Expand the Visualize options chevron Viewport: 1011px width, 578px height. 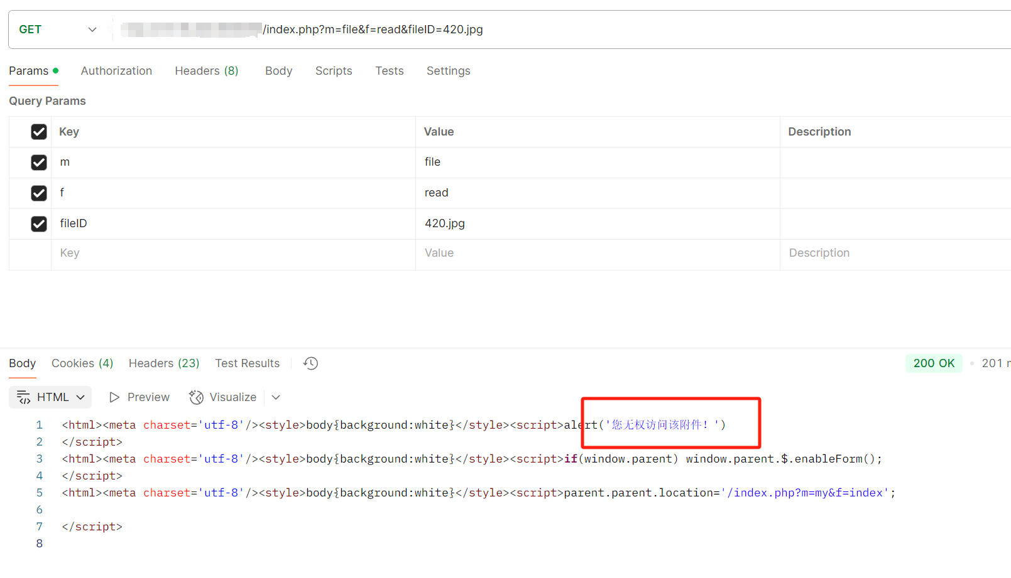coord(276,397)
